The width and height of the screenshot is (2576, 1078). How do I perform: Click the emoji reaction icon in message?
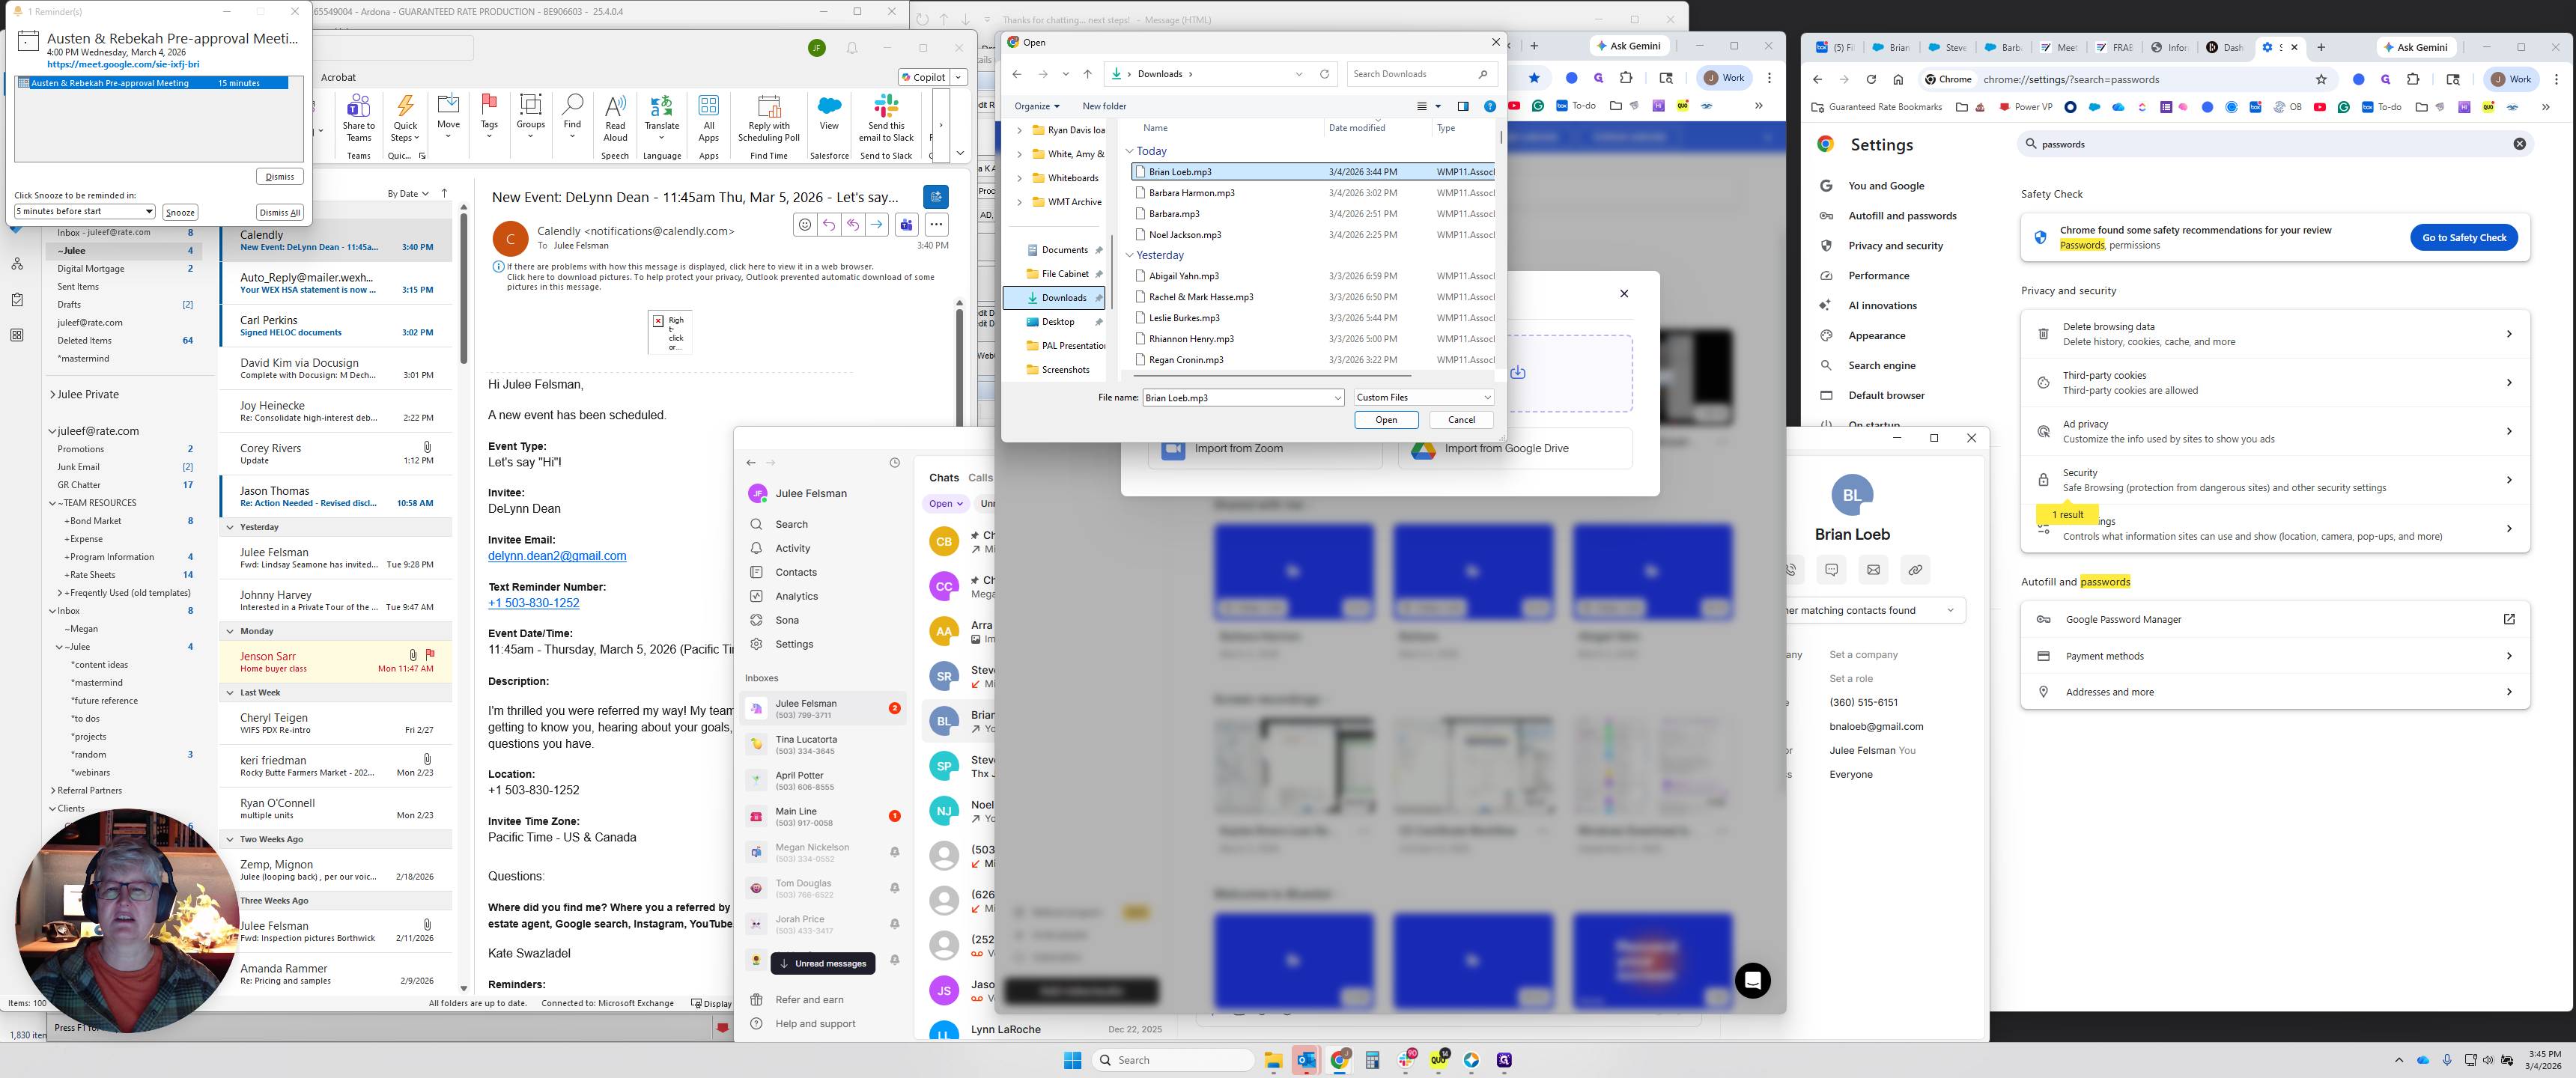(805, 225)
